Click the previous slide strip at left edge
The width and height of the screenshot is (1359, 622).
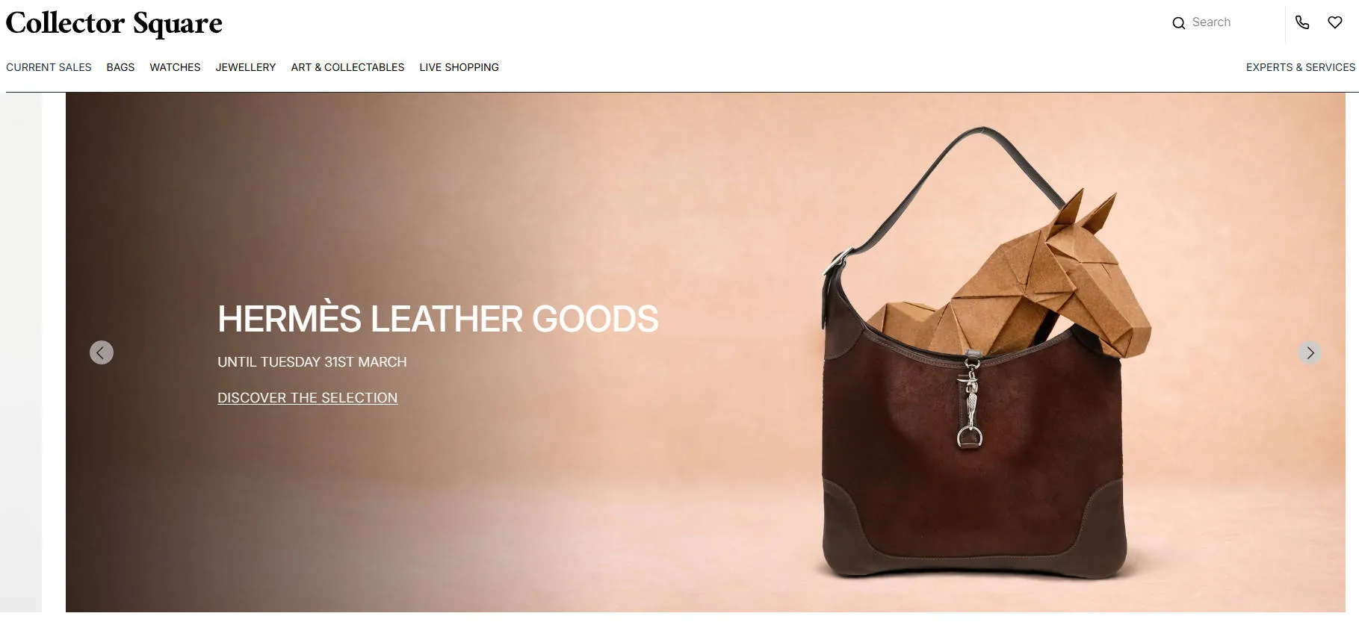point(21,352)
